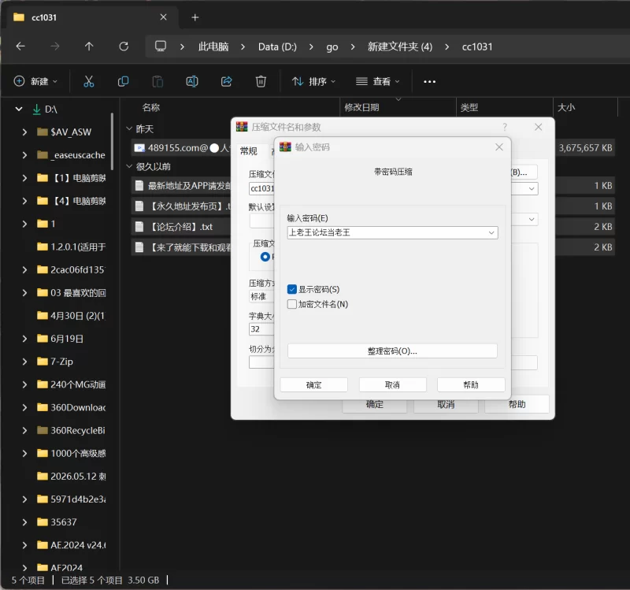Image resolution: width=630 pixels, height=590 pixels.
Task: Click the video file icon of 489155.com
Action: tap(139, 148)
